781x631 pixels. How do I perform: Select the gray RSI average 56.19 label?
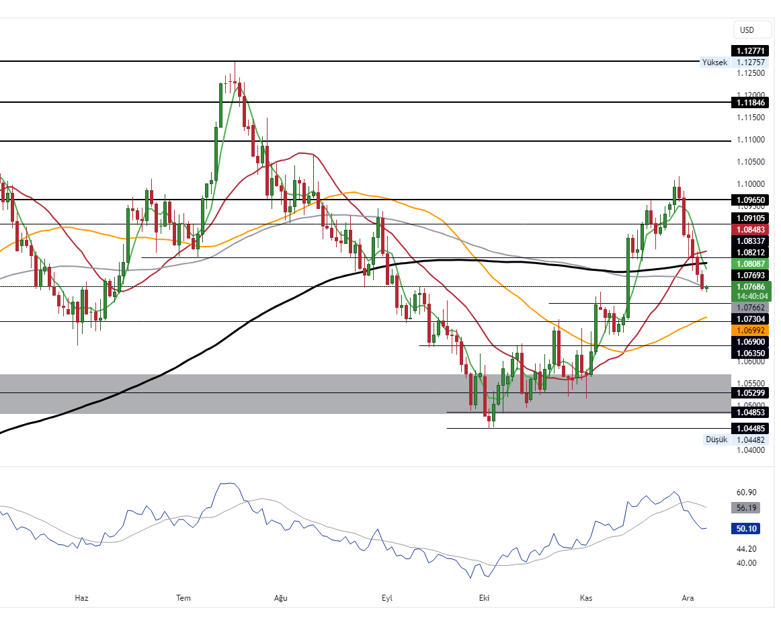pyautogui.click(x=747, y=508)
